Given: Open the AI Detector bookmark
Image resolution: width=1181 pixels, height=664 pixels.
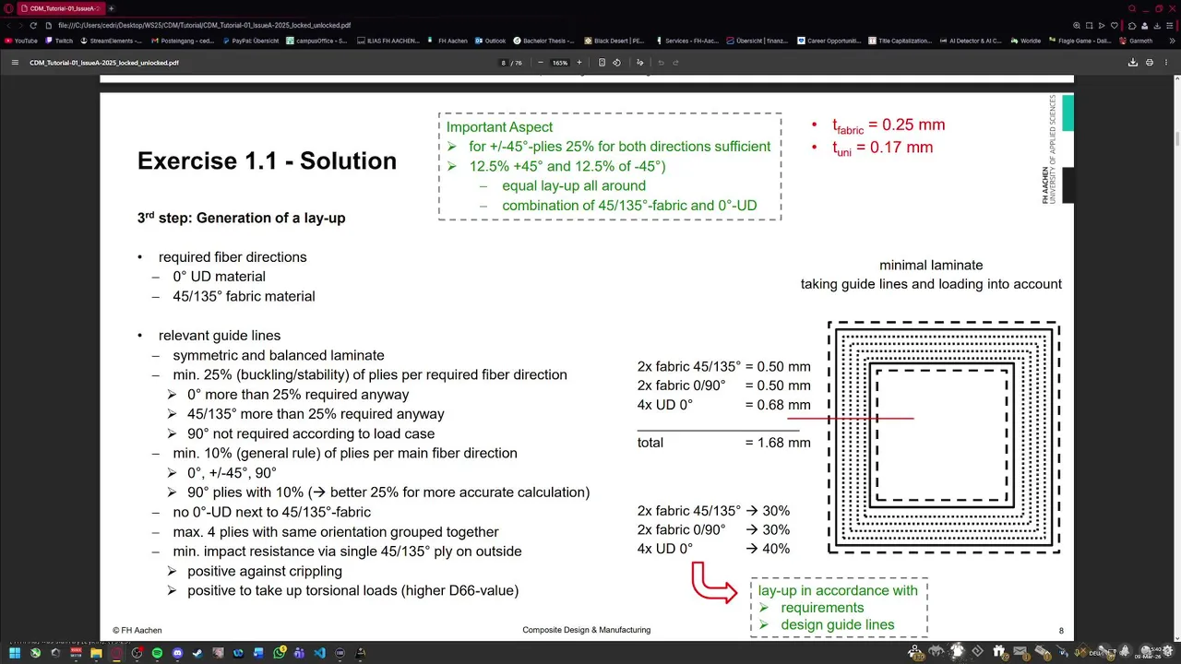Looking at the screenshot, I should point(970,41).
